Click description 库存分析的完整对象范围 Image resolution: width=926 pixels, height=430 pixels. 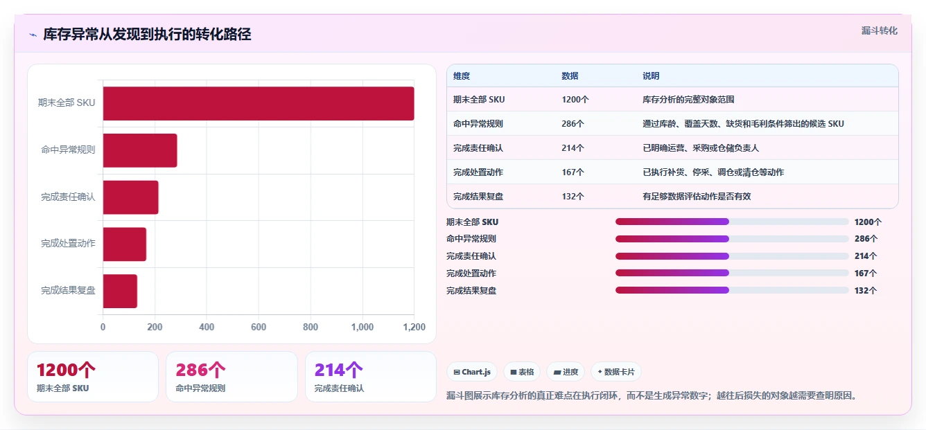(x=688, y=100)
